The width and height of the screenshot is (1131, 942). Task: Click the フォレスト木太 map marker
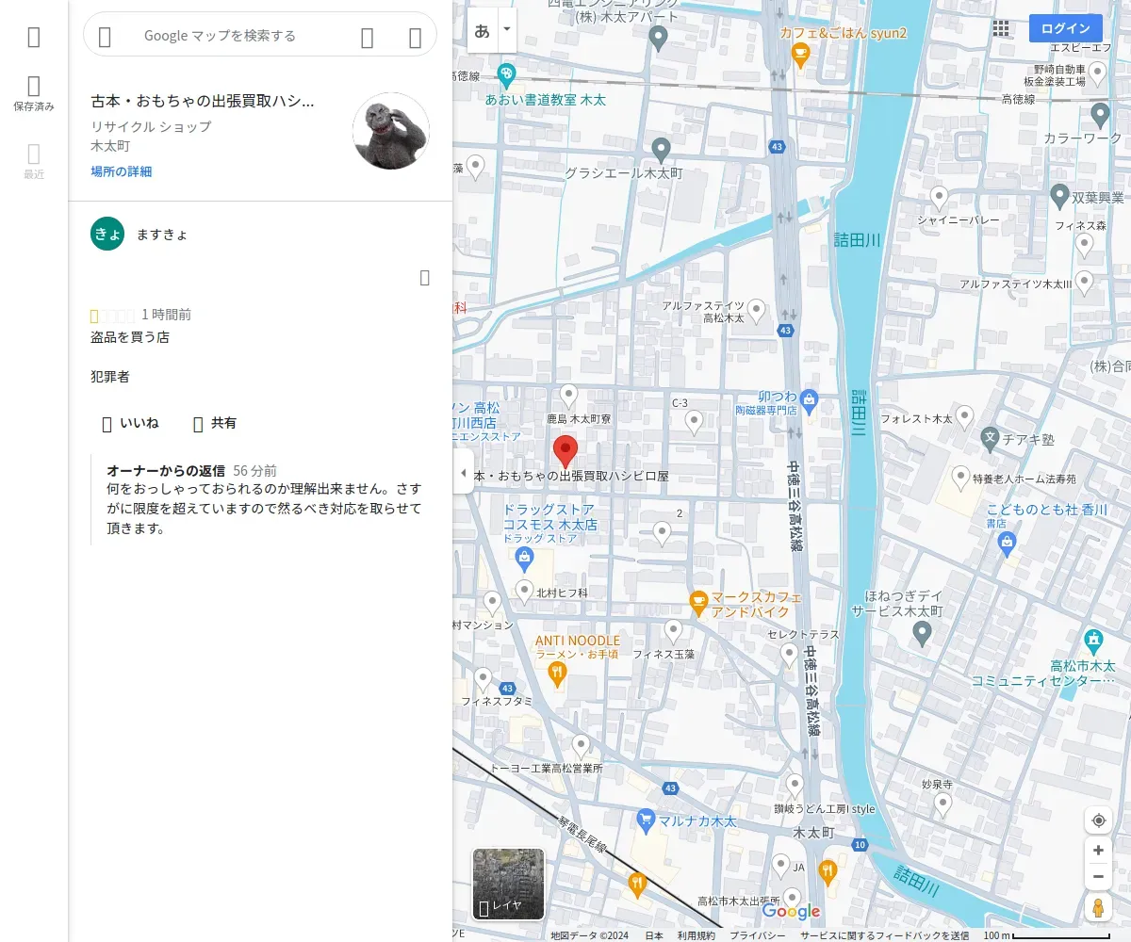[x=964, y=417]
